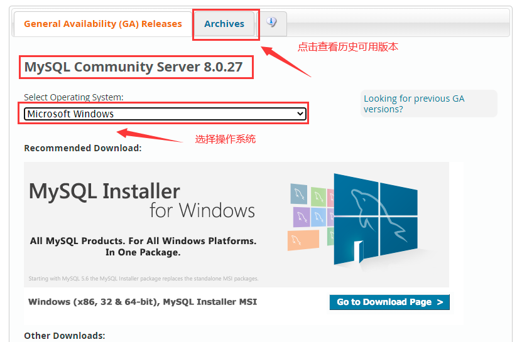Click the Recommended Download: label
The image size is (522, 342).
click(83, 148)
